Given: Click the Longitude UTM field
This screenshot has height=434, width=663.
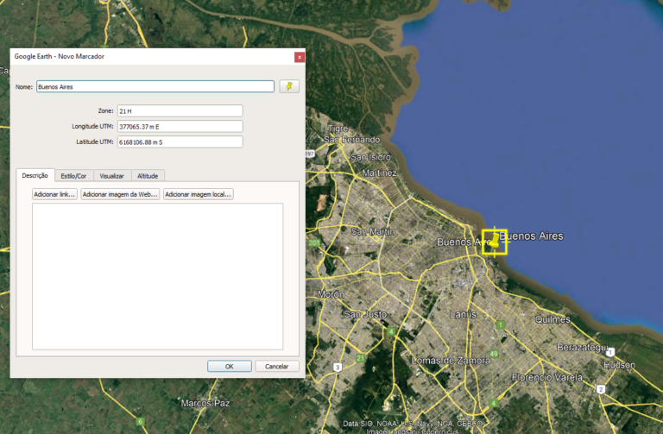Looking at the screenshot, I should (180, 126).
